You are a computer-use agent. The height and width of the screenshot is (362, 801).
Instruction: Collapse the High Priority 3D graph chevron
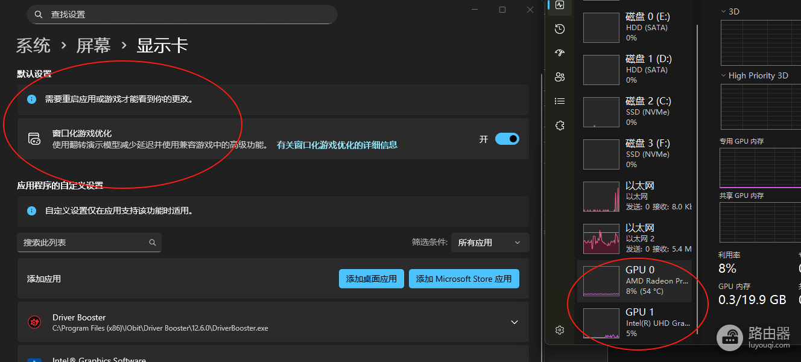724,75
